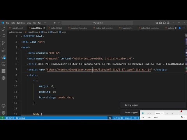Open the Selection menu
Image resolution: width=187 pixels, height=140 pixels.
coord(21,23)
